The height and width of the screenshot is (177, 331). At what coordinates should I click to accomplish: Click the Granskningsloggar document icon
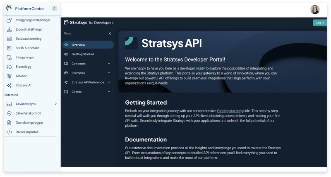point(9,122)
